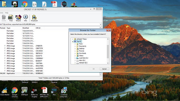Expand the Documents folder node
180x101 pixels.
click(75, 46)
